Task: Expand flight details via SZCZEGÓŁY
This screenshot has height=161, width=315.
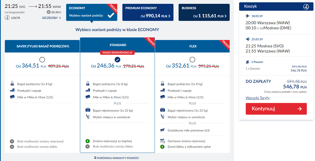Action: pyautogui.click(x=52, y=18)
